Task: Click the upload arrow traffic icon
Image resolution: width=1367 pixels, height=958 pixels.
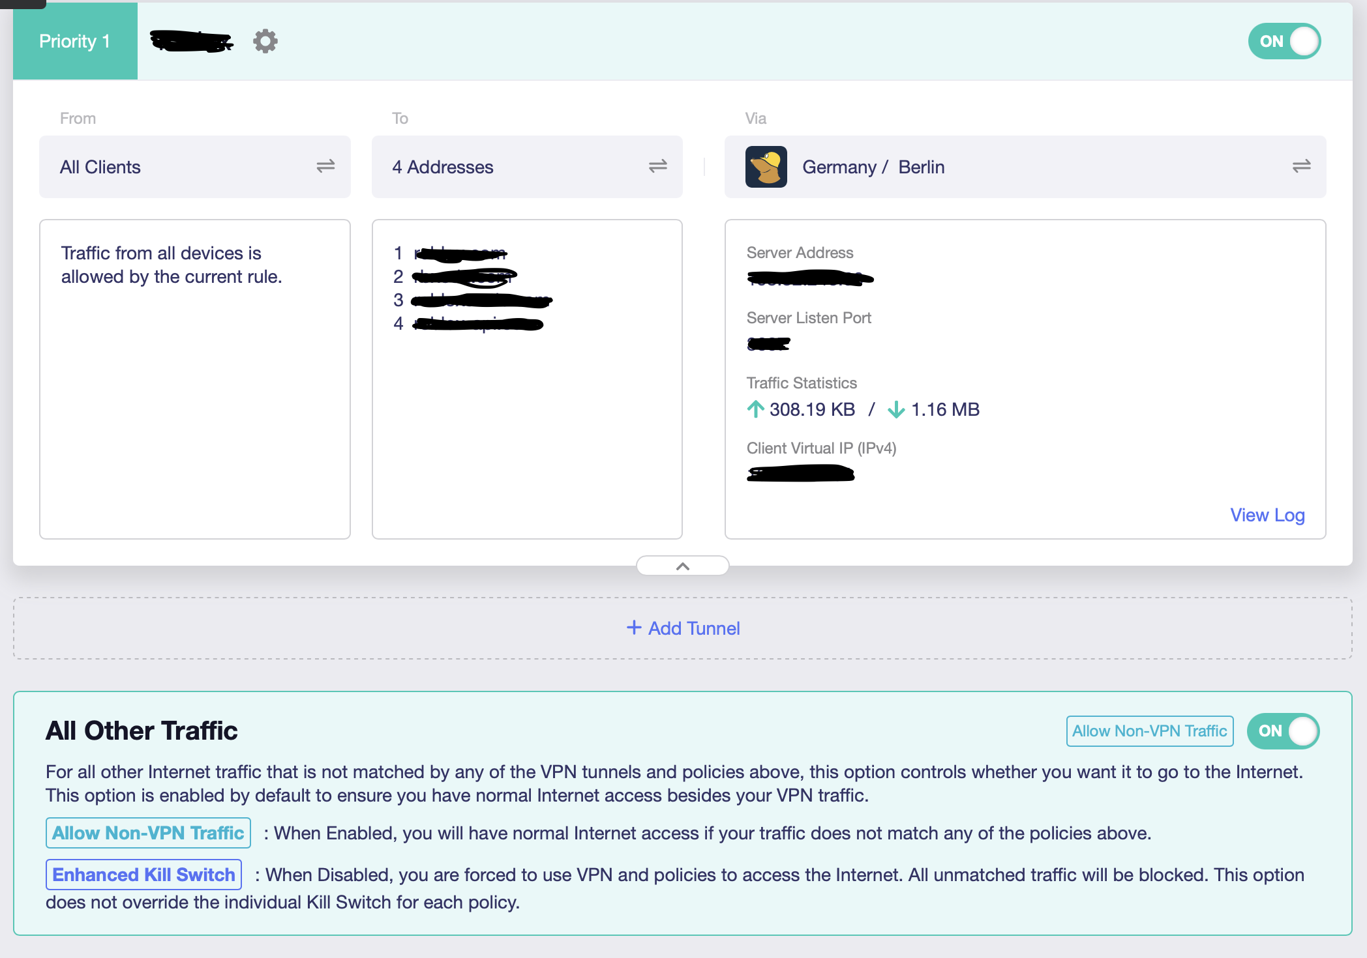Action: click(755, 409)
